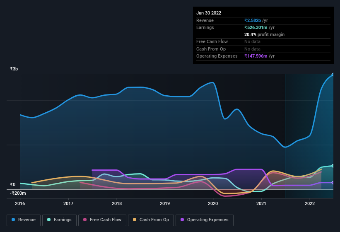340x232 pixels.
Task: Click the 2021 x-axis label
Action: click(261, 203)
